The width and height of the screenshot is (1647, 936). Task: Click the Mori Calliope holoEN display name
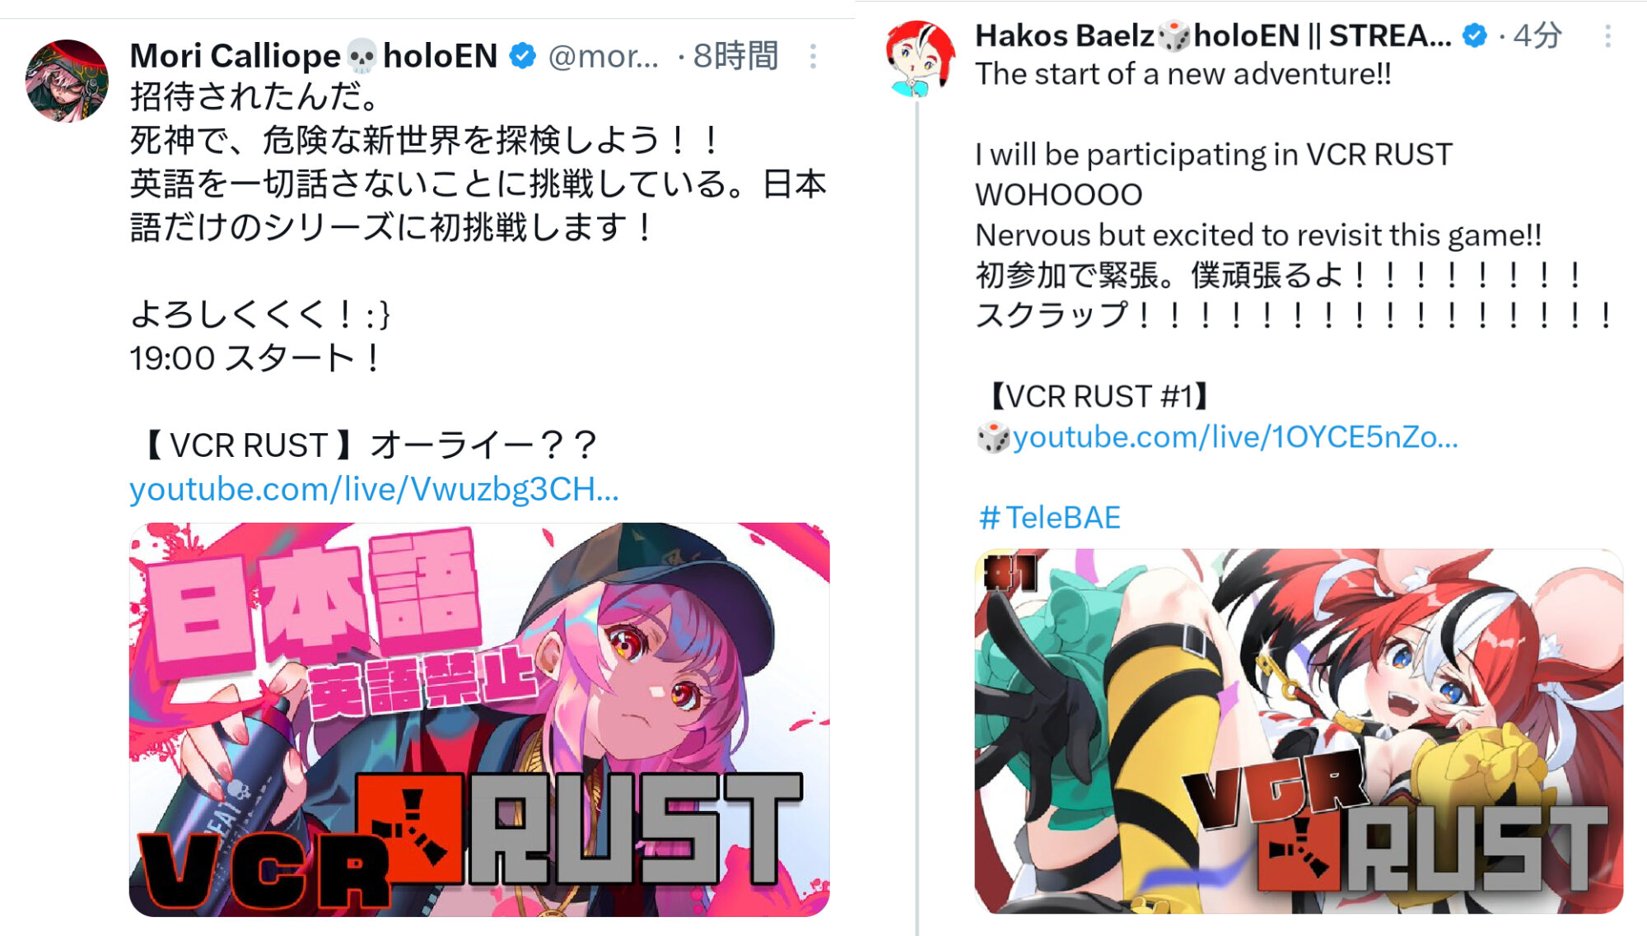[314, 56]
